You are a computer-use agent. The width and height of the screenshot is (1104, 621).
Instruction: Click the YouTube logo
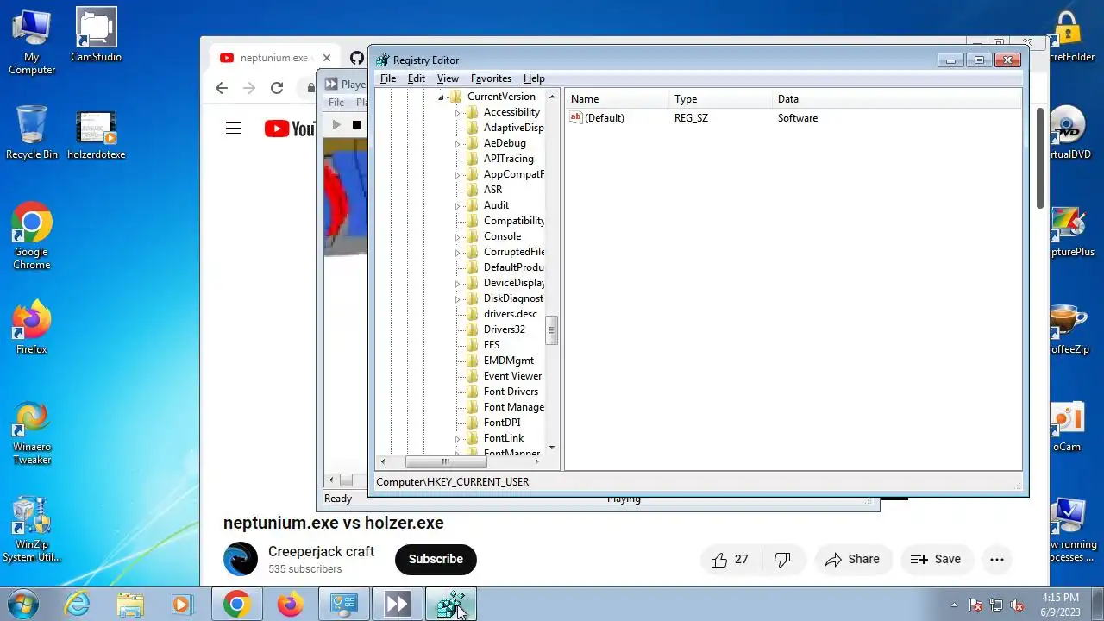coord(291,129)
